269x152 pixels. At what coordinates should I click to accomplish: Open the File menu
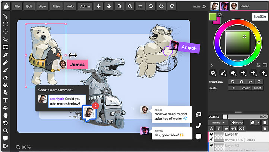point(17,6)
